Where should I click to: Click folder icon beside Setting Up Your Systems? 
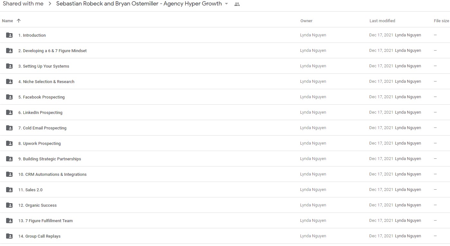(9, 66)
